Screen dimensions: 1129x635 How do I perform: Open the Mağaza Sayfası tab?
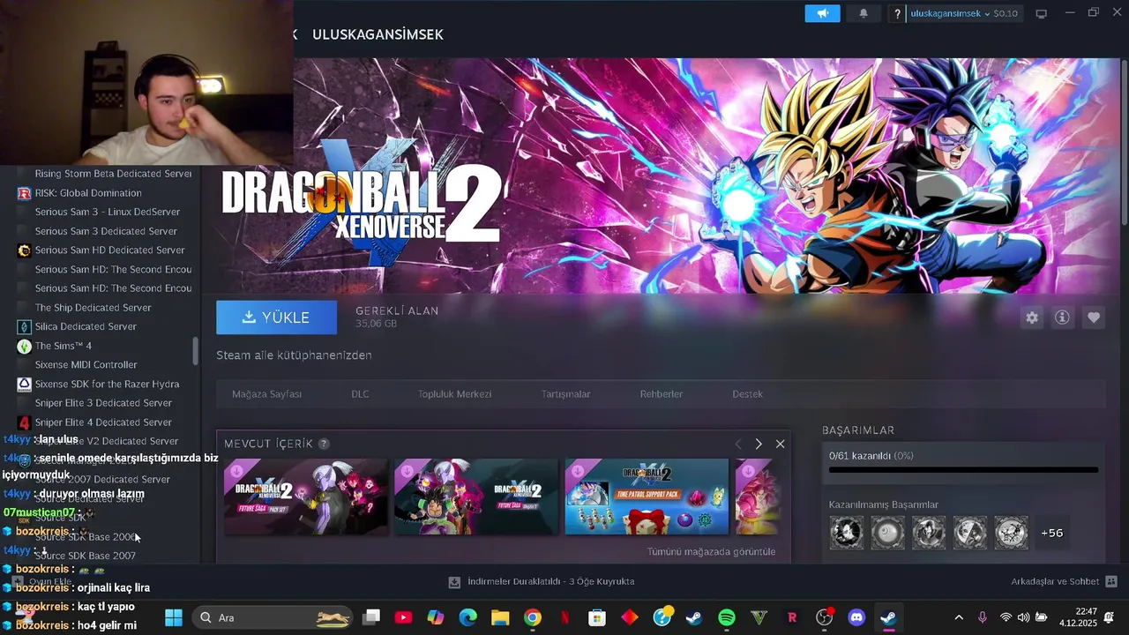tap(266, 394)
